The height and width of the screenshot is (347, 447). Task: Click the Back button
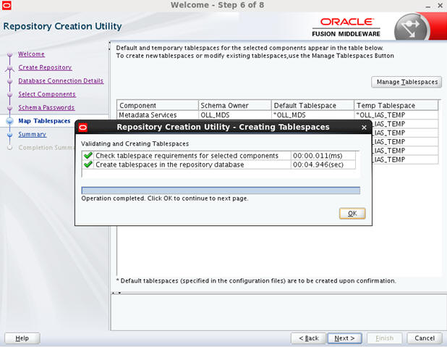pyautogui.click(x=308, y=338)
